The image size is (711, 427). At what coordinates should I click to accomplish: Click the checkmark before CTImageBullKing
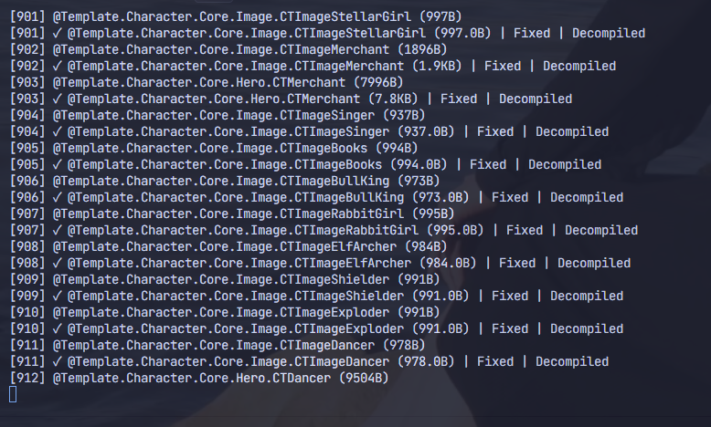[57, 197]
